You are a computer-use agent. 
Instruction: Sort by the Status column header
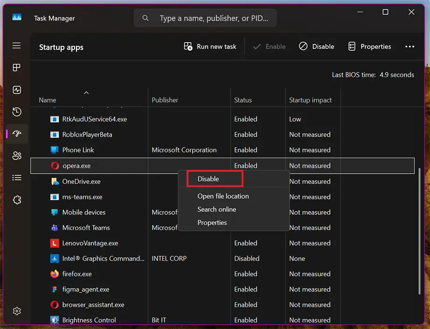pos(243,100)
